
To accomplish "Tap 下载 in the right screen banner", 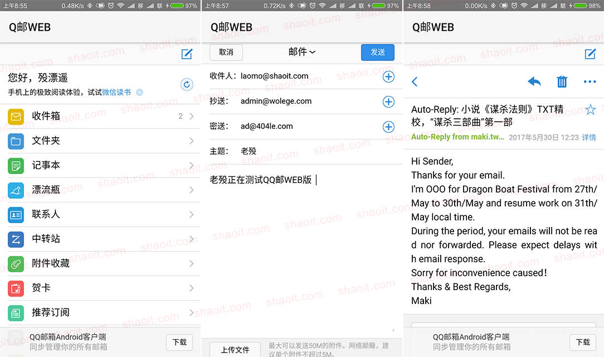I will tap(583, 342).
